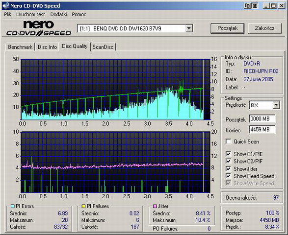288x235 pixels.
Task: Minimize the Nero CD-DVD Speed window
Action: (265, 6)
